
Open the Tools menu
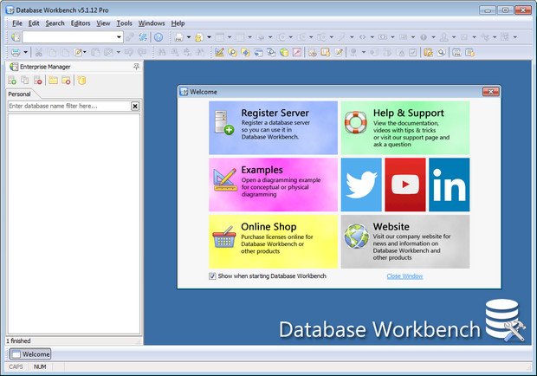point(125,23)
